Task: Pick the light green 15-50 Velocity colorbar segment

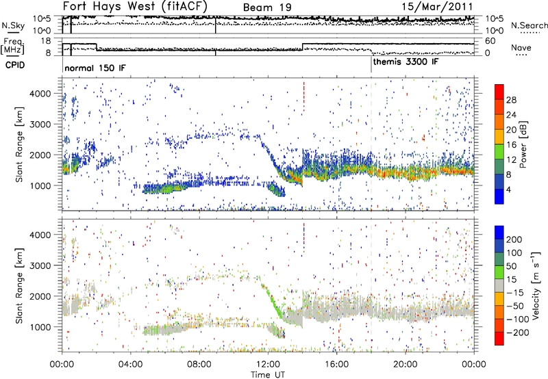Action: click(x=499, y=272)
